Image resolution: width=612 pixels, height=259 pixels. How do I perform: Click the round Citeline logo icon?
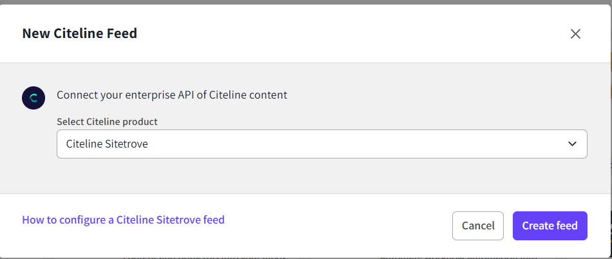[33, 98]
